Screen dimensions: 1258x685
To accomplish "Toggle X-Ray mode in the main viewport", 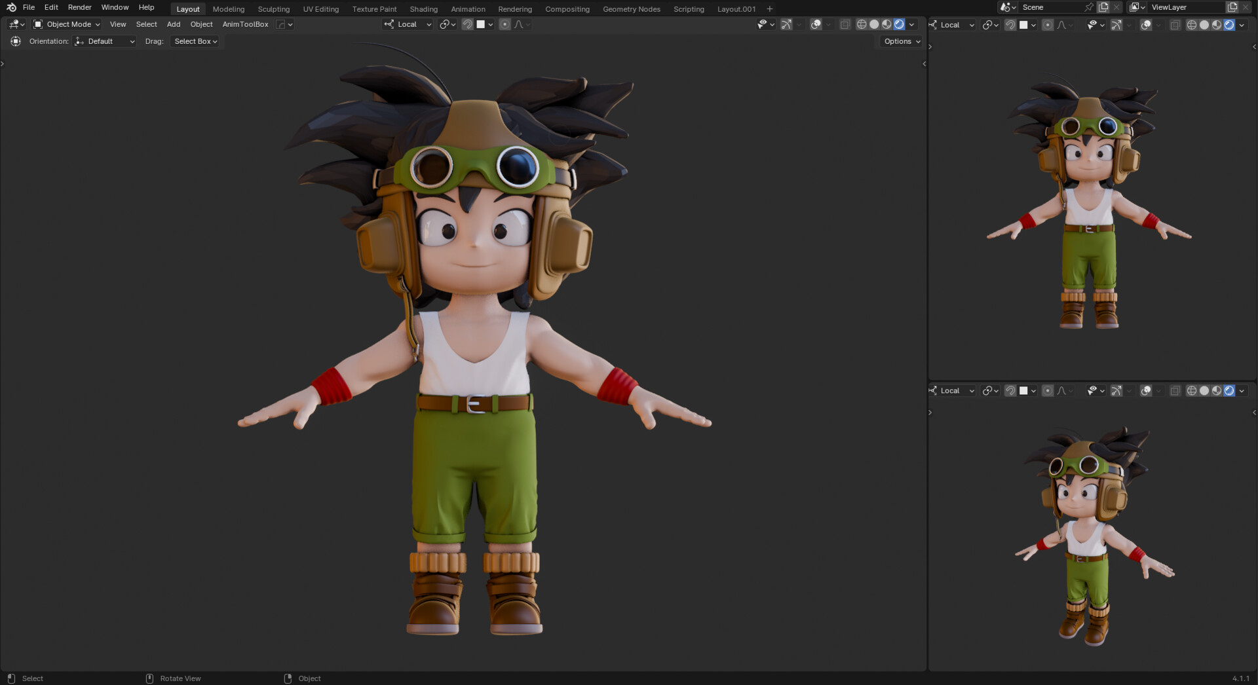I will point(845,24).
